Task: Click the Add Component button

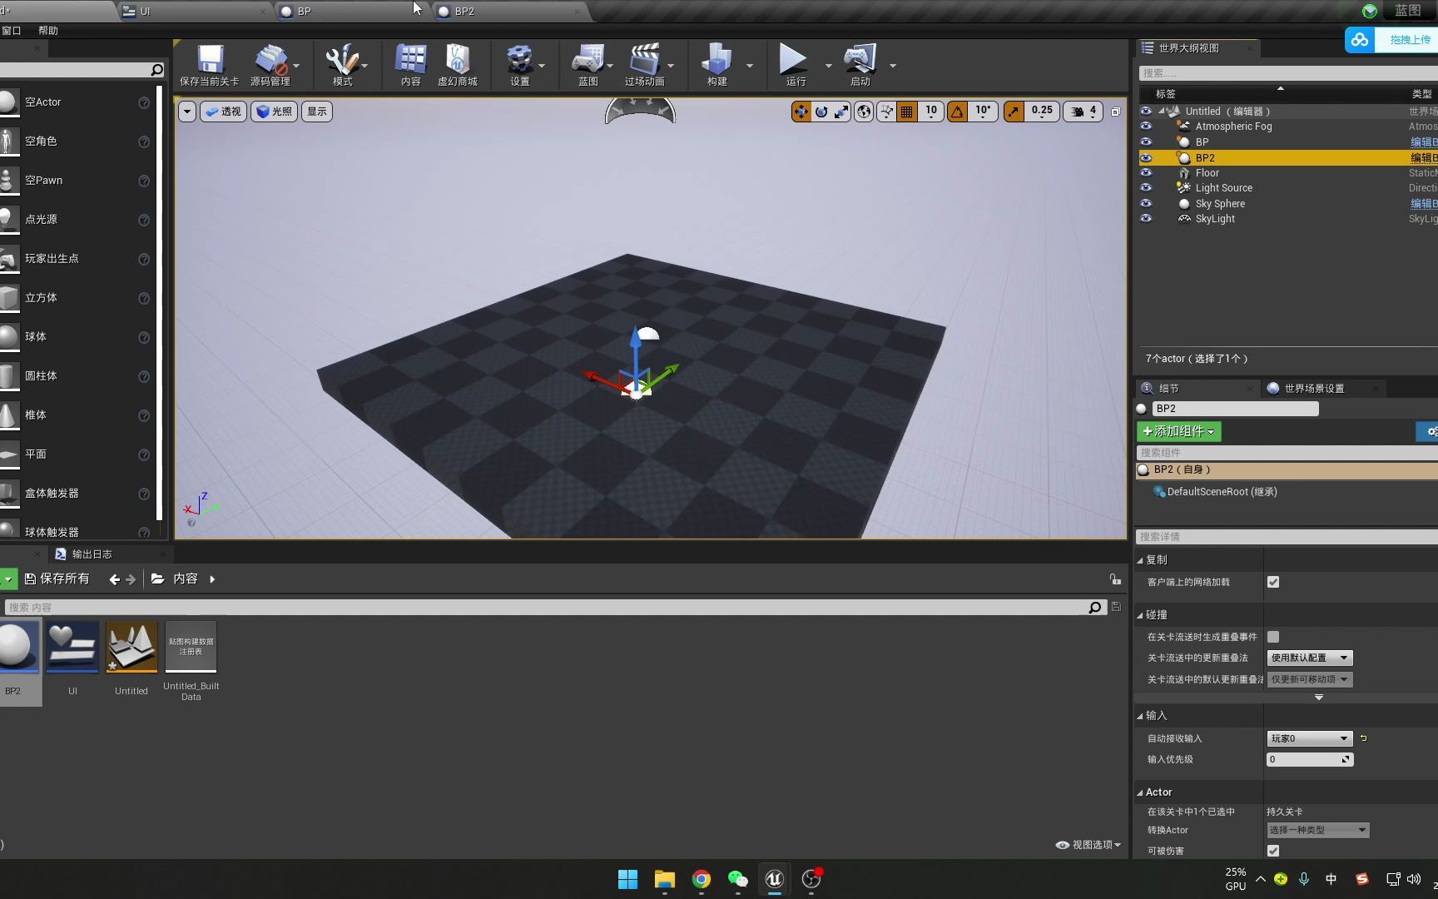Action: pos(1179,431)
